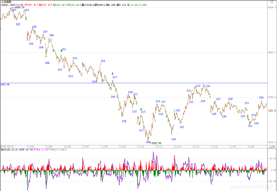Select the blue horizontal line at 5462.06

pos(134,83)
